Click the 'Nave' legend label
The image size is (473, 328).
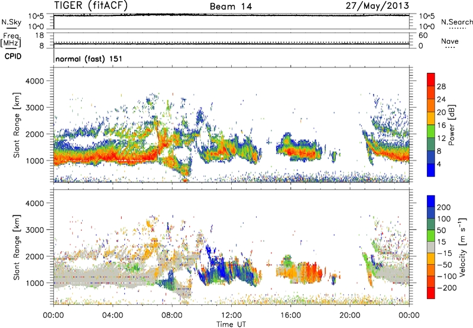point(450,41)
